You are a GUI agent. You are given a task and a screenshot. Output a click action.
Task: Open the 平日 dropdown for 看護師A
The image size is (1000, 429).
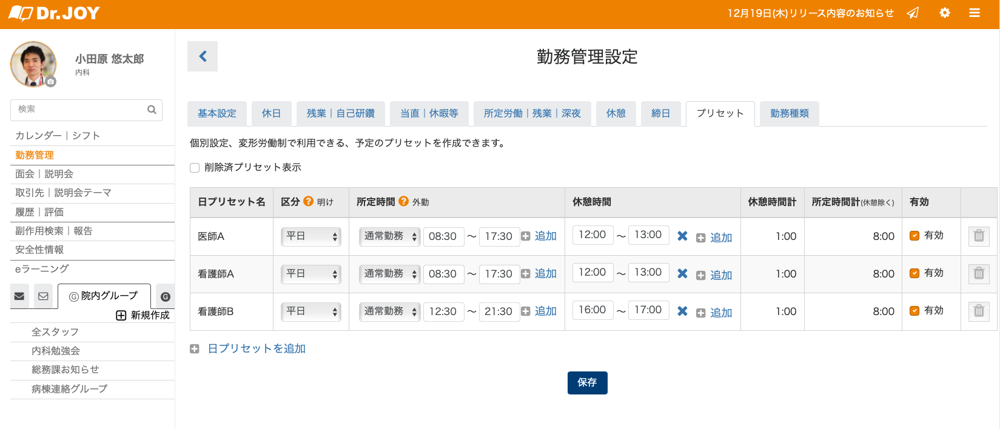coord(311,274)
